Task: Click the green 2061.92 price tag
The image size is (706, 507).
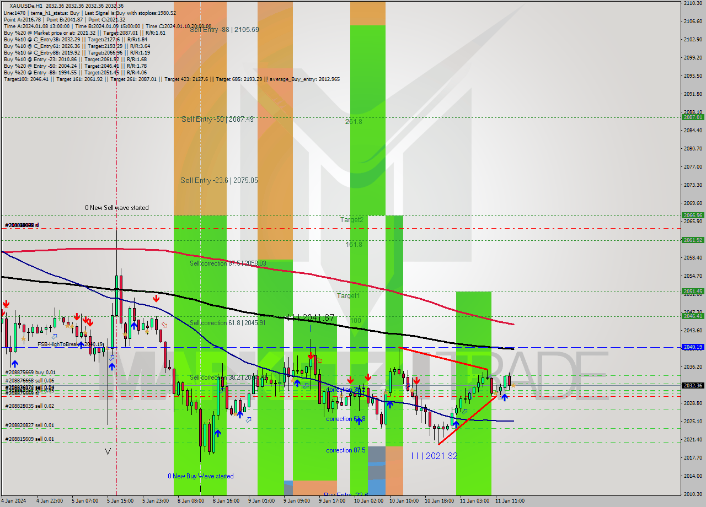Action: pyautogui.click(x=693, y=240)
